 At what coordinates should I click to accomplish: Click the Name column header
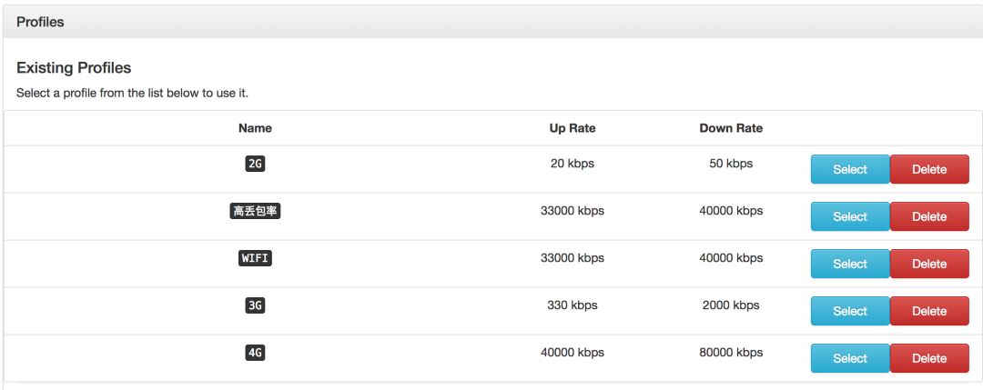[255, 128]
